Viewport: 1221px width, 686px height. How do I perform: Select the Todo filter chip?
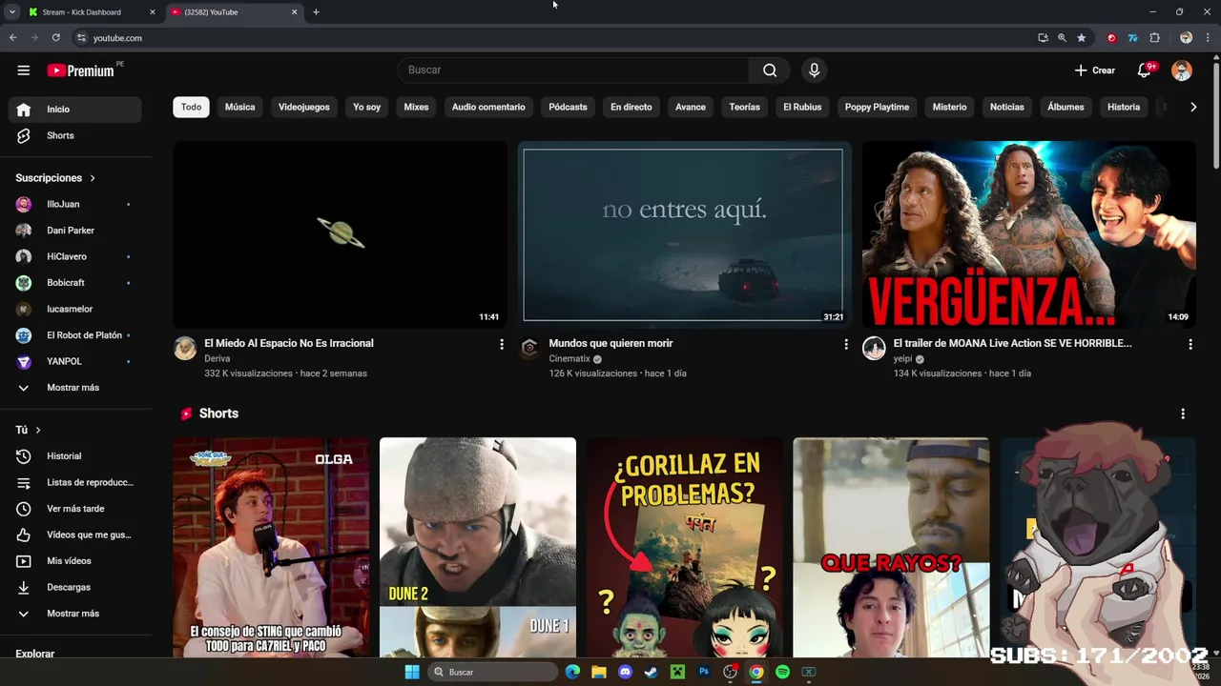click(191, 108)
